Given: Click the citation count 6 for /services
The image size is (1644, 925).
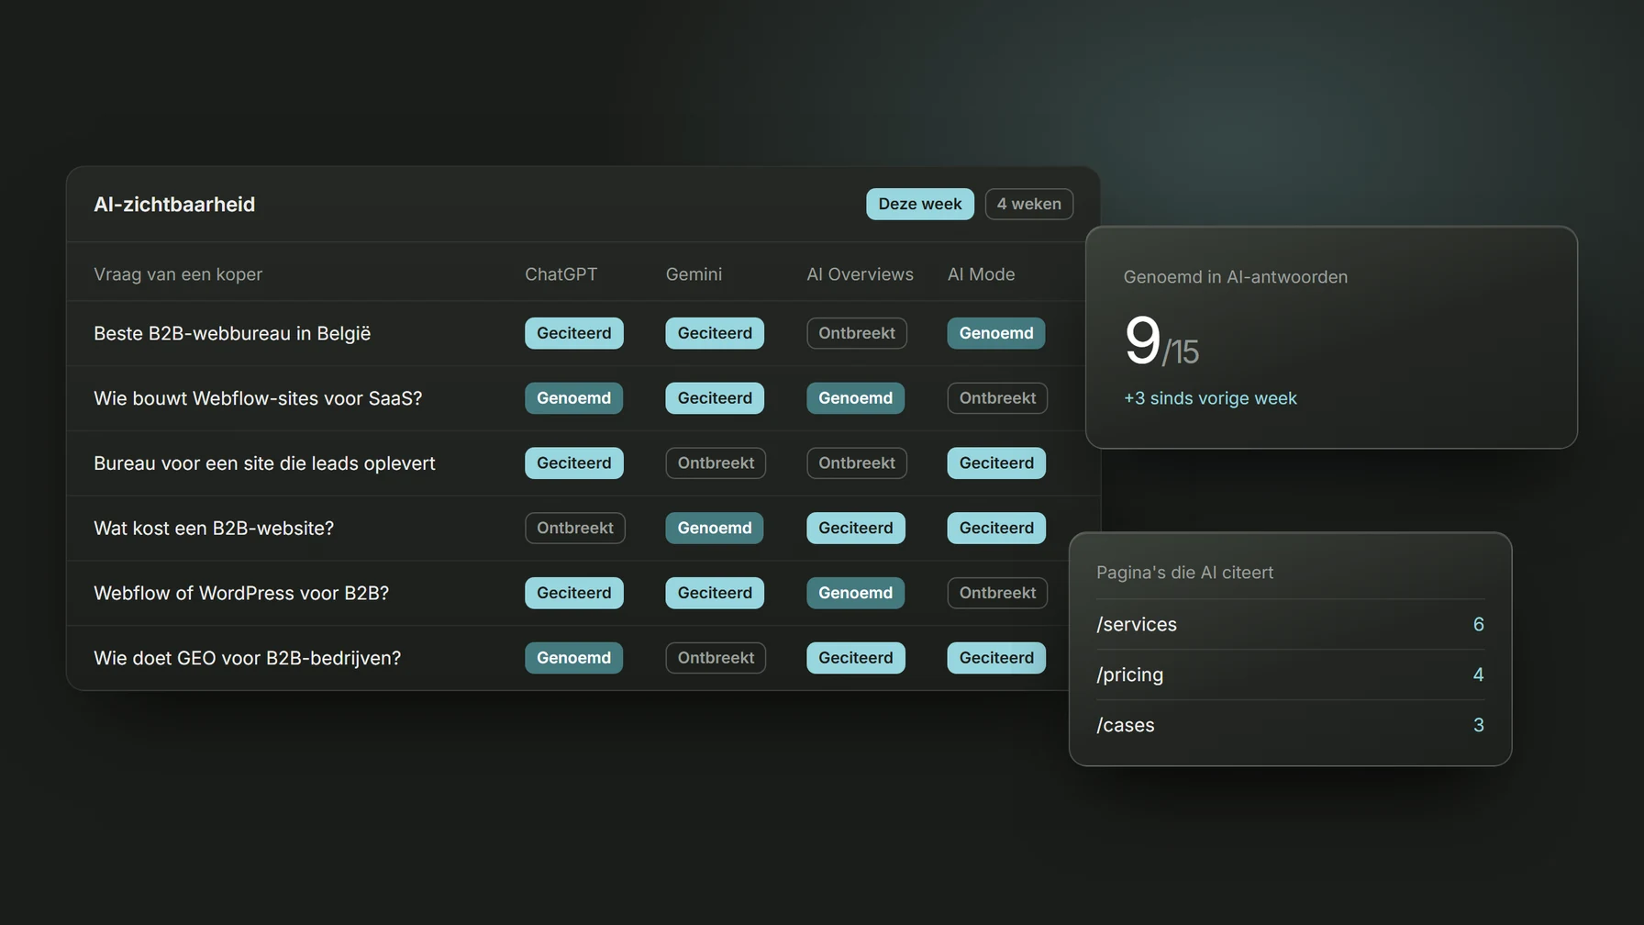Looking at the screenshot, I should 1478,625.
